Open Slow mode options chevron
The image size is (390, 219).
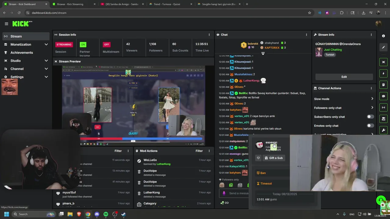coord(372,99)
